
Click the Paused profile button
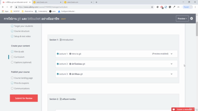pos(187,7)
